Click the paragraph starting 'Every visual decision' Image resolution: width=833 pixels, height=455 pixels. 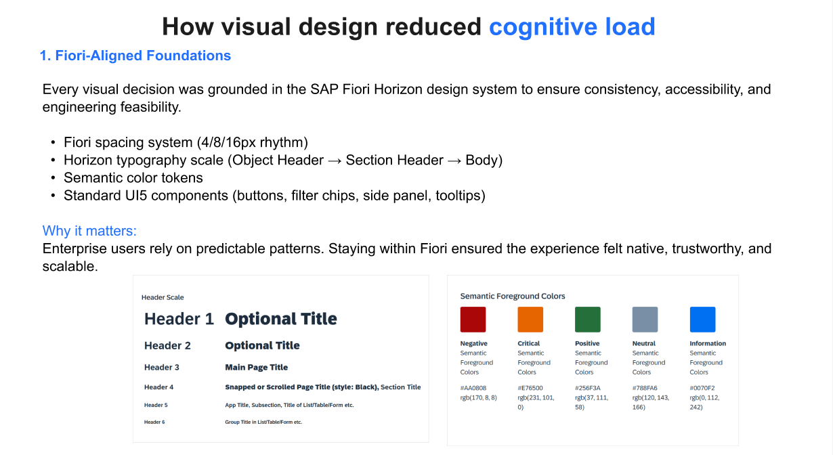(406, 98)
